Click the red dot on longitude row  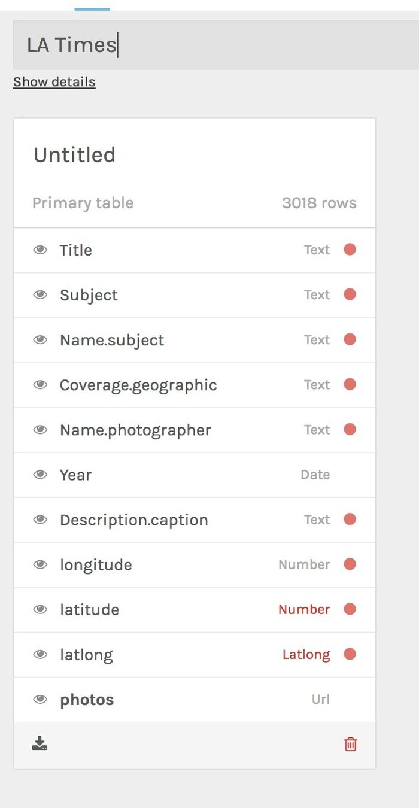coord(350,564)
